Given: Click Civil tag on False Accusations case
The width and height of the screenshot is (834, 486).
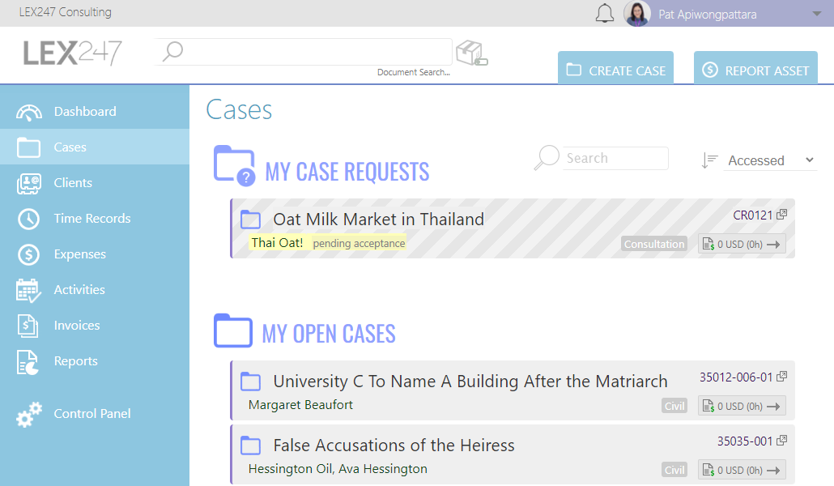Looking at the screenshot, I should [x=674, y=470].
